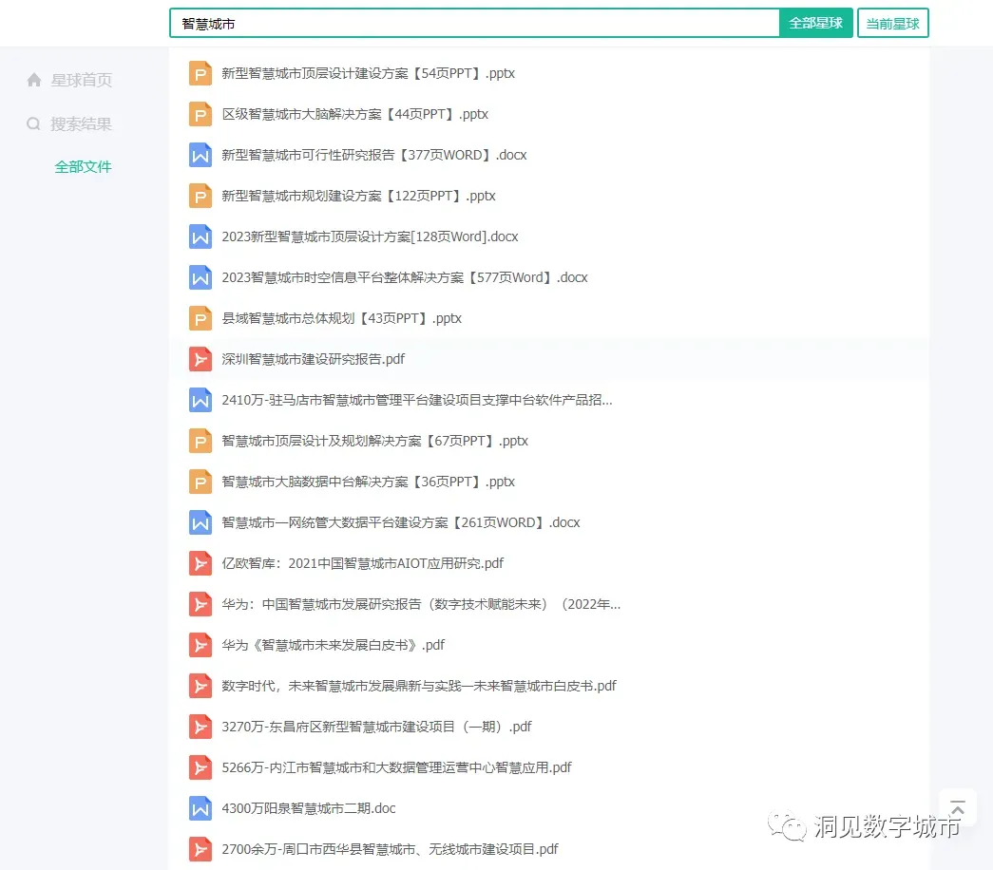
Task: Click PPT icon for 智慧城市大脑数据中台解决方案
Action: point(201,482)
